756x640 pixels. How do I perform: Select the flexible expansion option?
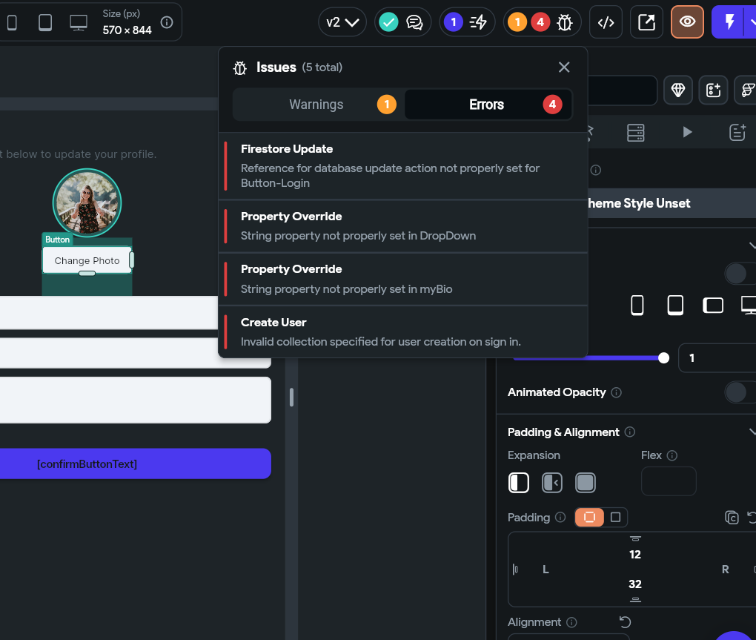(552, 482)
